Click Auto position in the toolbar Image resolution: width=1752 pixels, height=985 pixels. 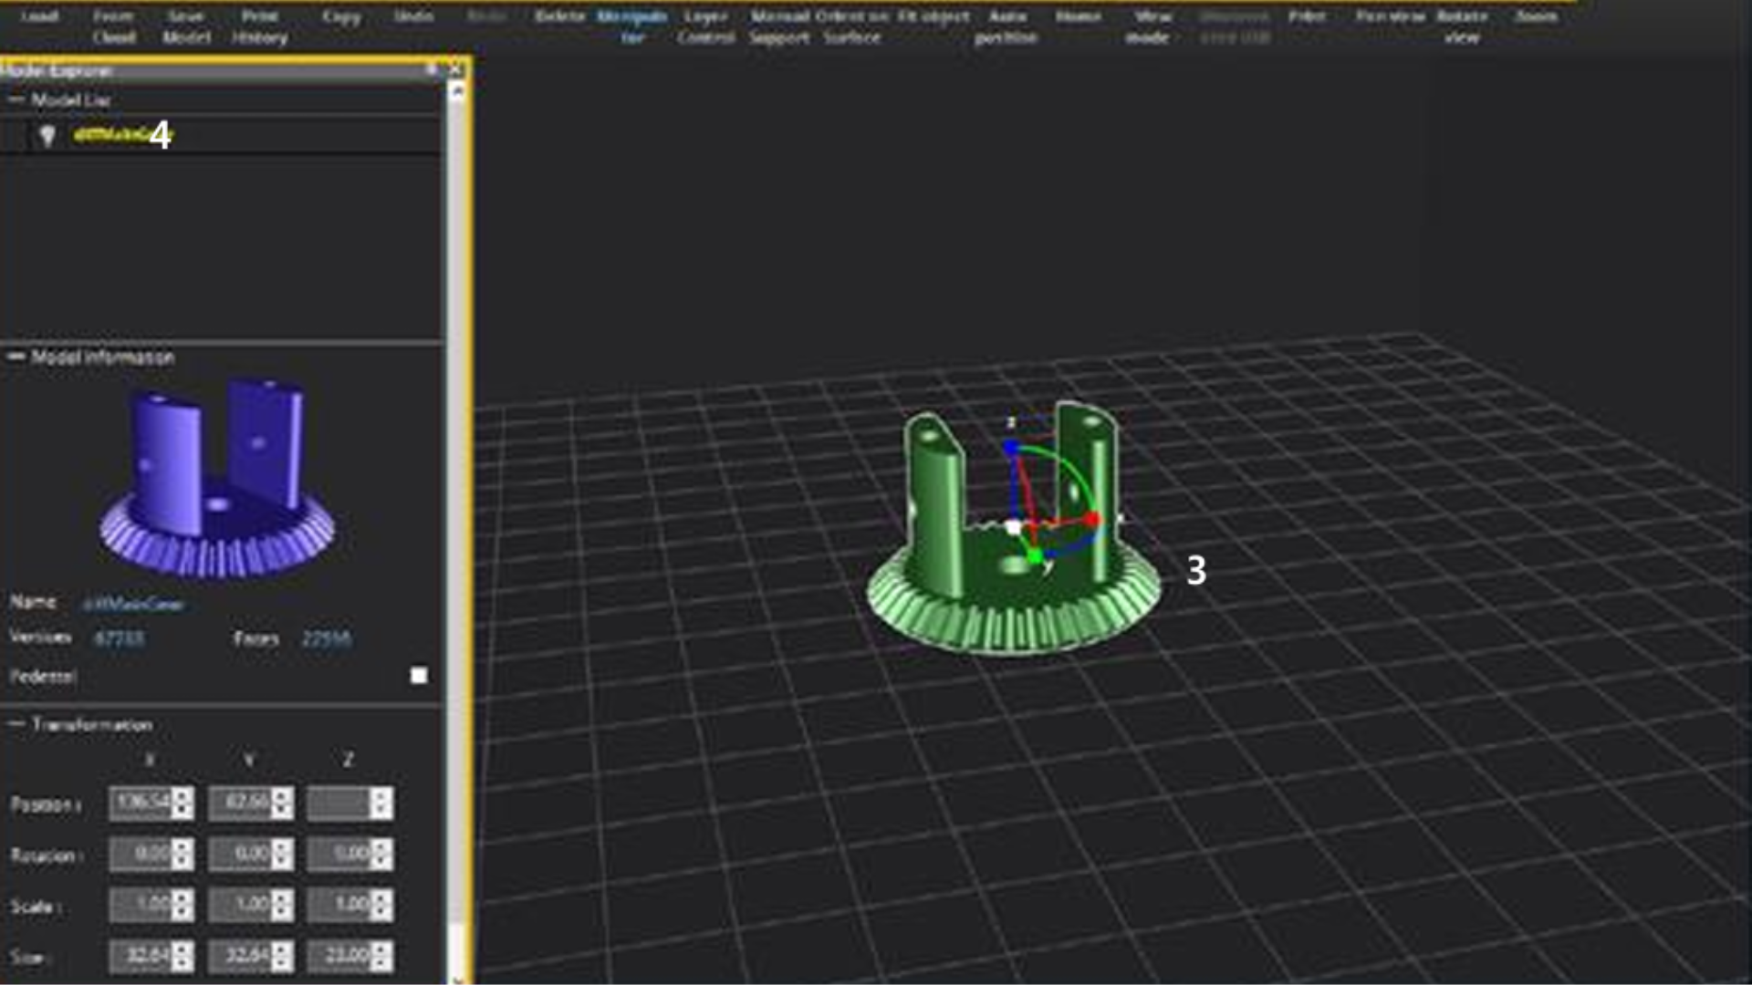click(1006, 26)
